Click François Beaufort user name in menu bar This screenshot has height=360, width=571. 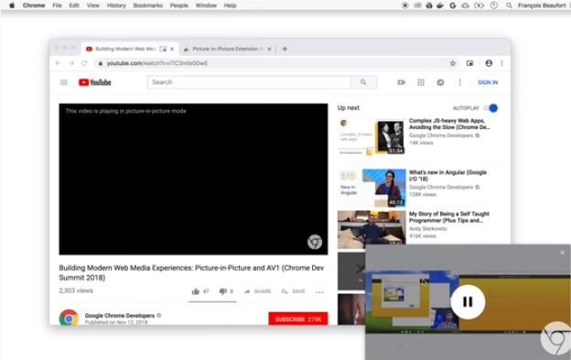542,5
